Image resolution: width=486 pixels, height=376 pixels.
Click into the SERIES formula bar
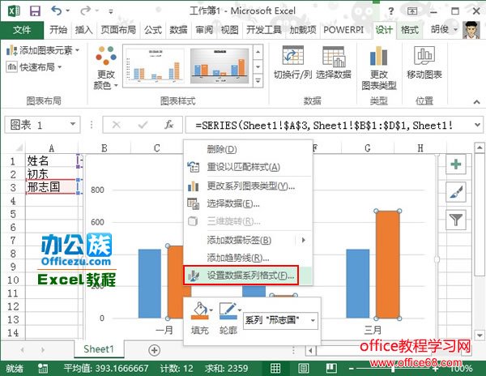[330, 125]
